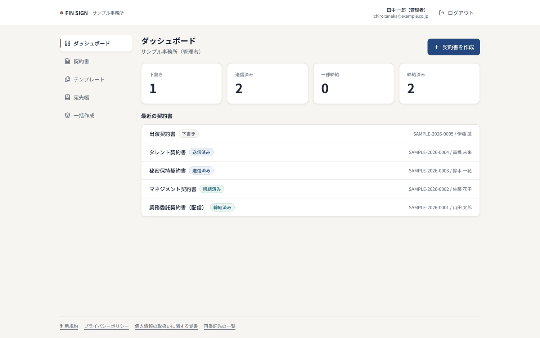Click the contract document icon in sidebar
This screenshot has width=540, height=338.
pos(67,61)
